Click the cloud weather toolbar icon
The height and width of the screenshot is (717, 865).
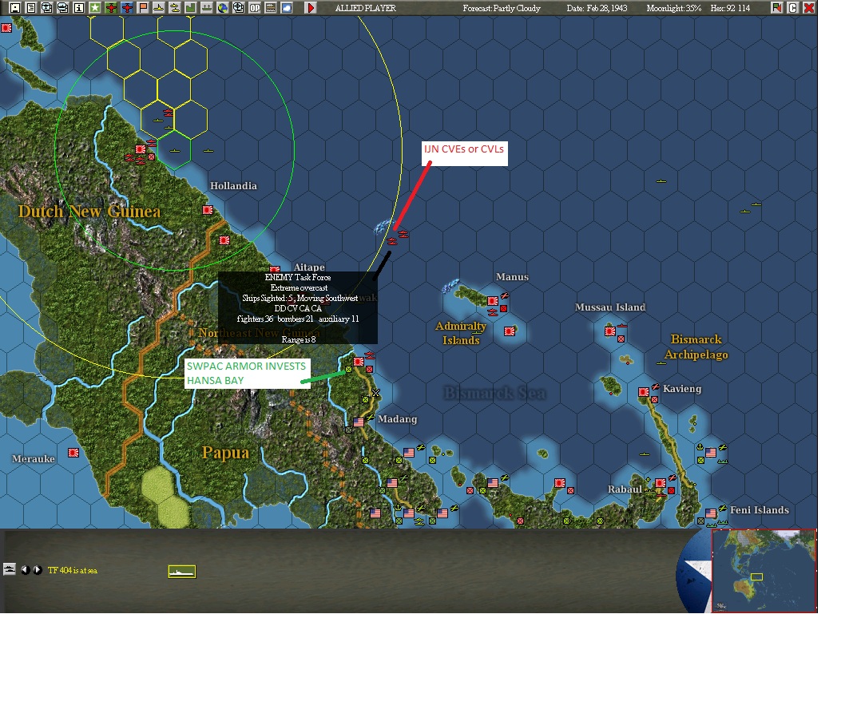287,8
